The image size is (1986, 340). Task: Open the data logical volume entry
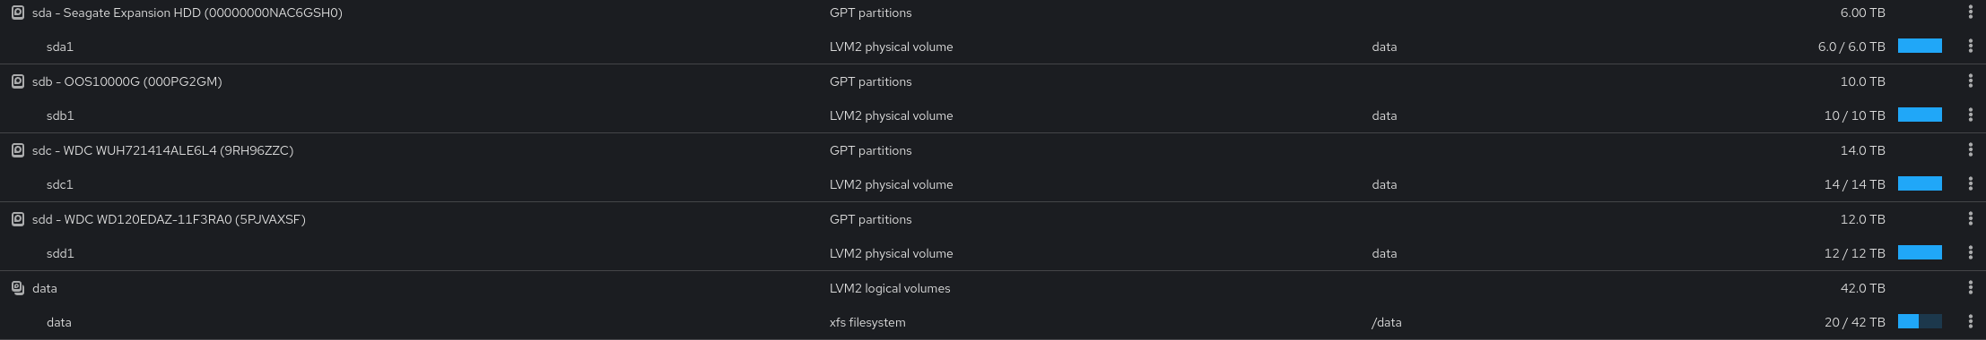993,322
